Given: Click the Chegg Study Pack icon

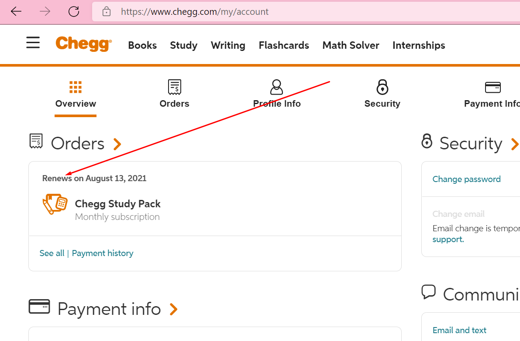Looking at the screenshot, I should [x=55, y=204].
